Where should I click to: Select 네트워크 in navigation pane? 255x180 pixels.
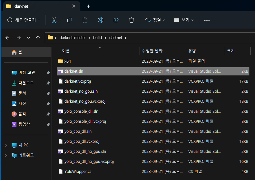click(x=26, y=155)
